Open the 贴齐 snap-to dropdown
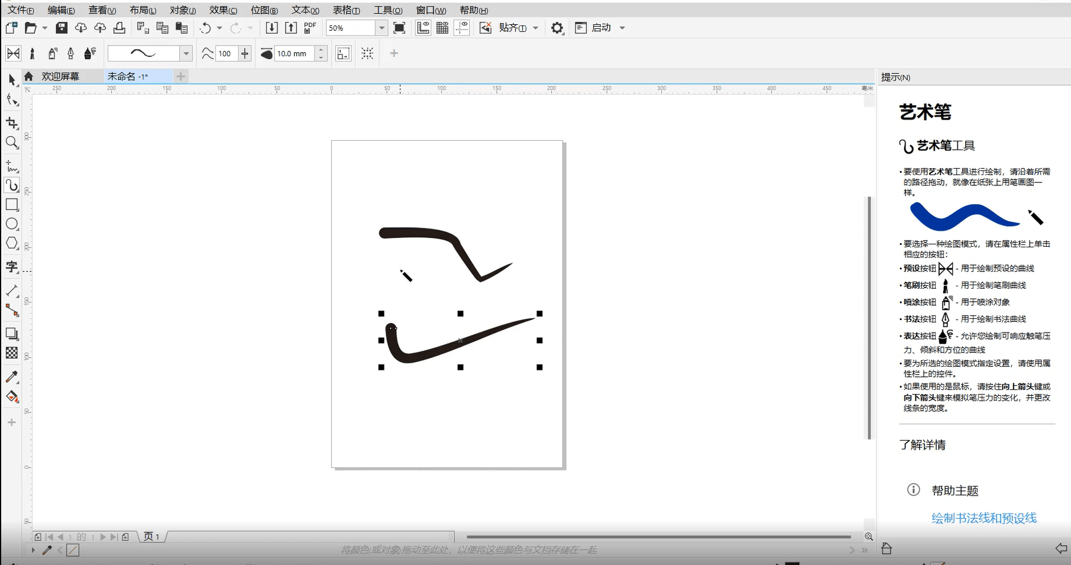1071x565 pixels. tap(535, 28)
